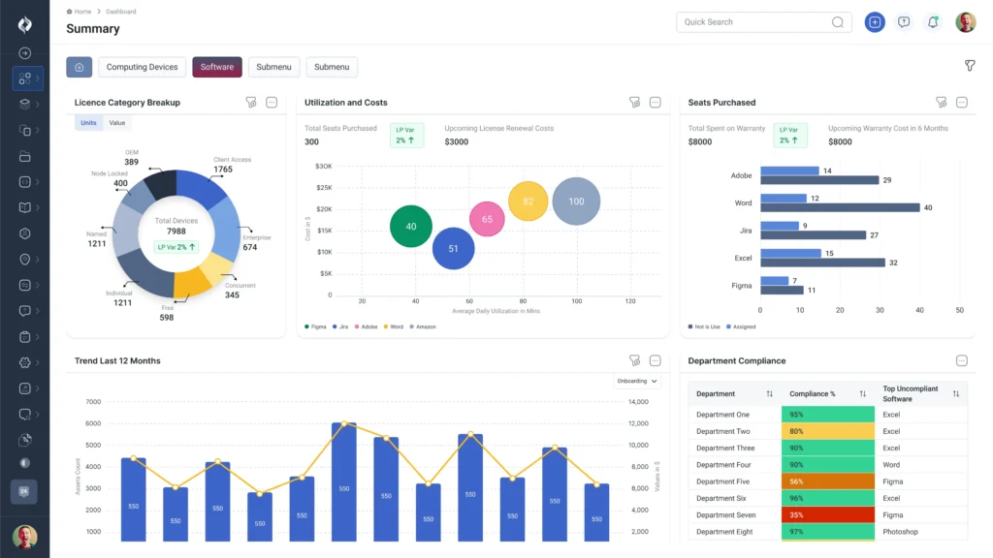993x558 pixels.
Task: Select the Units toggle in Licence Breakup
Action: (88, 123)
